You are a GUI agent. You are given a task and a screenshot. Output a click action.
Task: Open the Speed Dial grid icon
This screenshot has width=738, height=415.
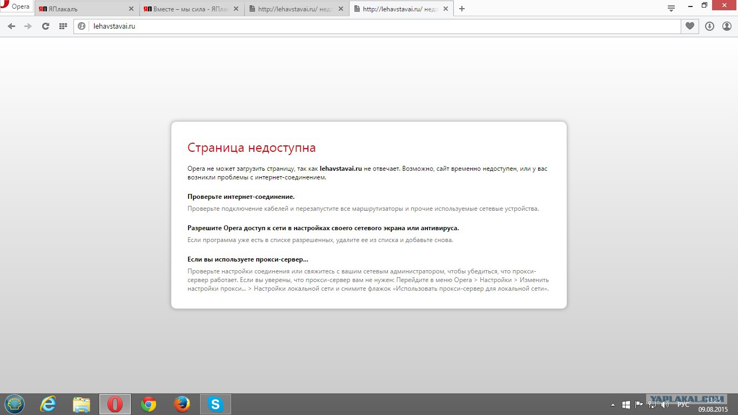pos(63,26)
